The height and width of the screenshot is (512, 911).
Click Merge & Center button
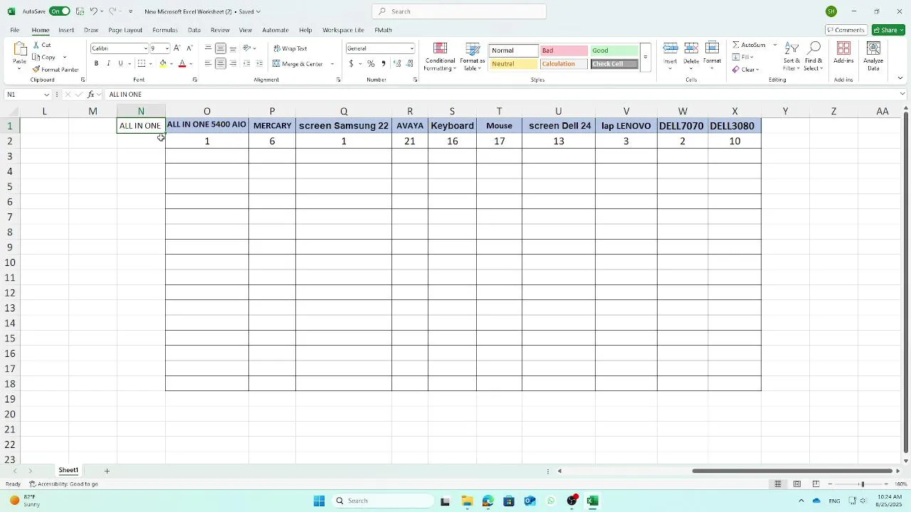pos(297,64)
